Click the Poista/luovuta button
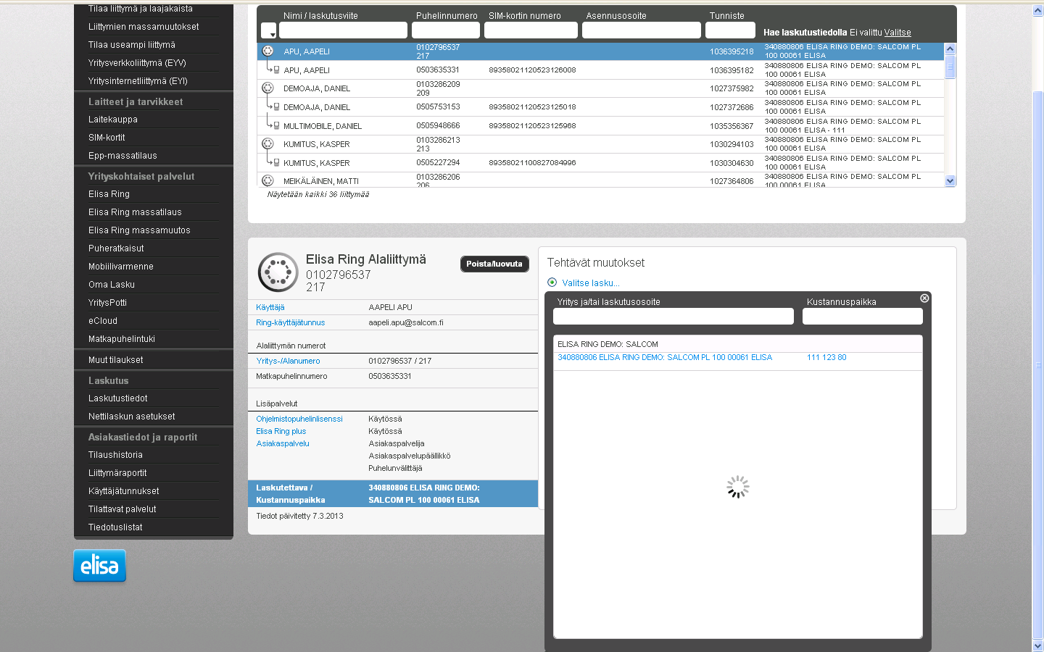 [494, 264]
